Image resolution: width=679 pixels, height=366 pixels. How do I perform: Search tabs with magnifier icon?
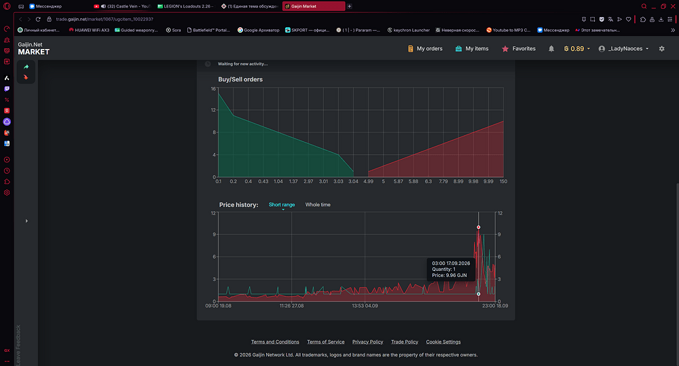644,6
